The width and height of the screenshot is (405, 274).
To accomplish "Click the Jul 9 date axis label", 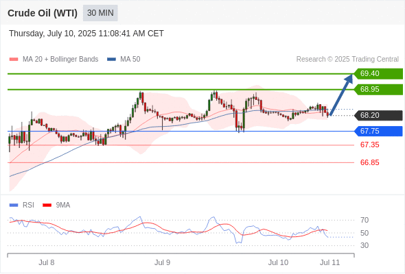I will (x=162, y=262).
